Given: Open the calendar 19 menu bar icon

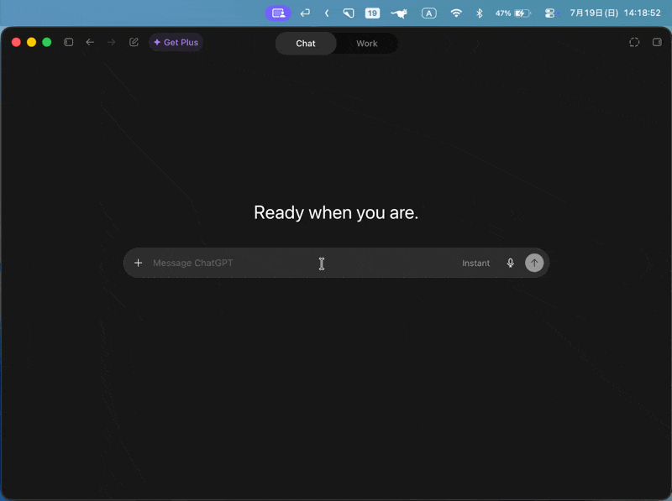Looking at the screenshot, I should (x=372, y=13).
